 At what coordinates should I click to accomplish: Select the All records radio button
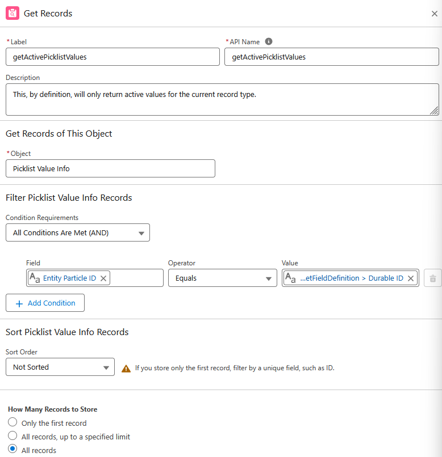pos(12,448)
